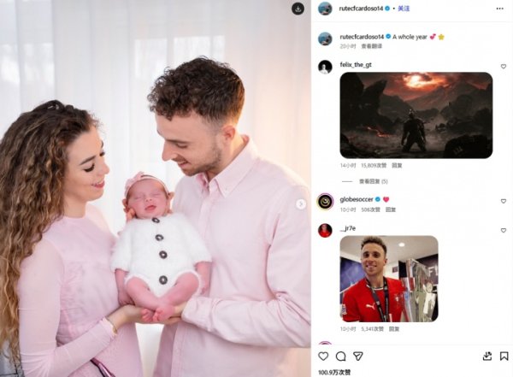The height and width of the screenshot is (377, 513).
Task: Click the comment bubble icon
Action: point(340,356)
